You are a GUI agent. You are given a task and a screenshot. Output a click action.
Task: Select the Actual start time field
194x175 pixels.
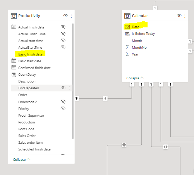(x=31, y=41)
